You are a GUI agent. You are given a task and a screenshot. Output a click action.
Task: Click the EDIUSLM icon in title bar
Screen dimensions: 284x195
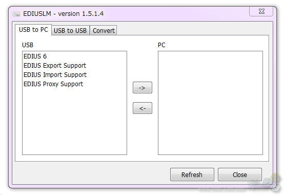[x=16, y=14]
